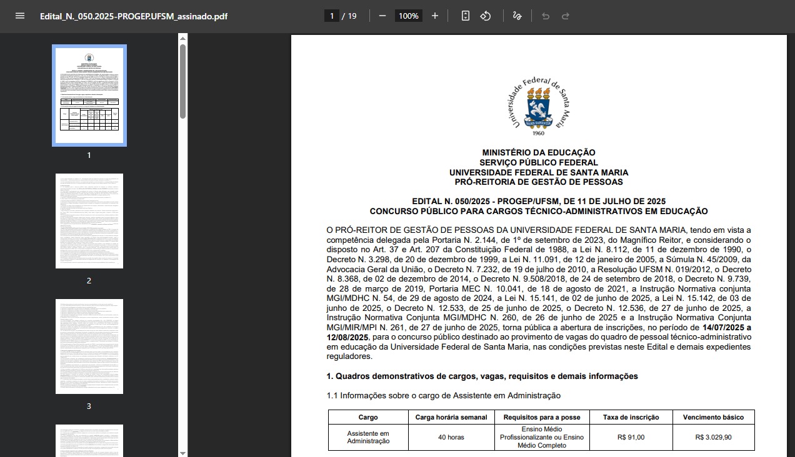Click 'CONCURSO PÚBLICO PARA CARGOS' subtitle

pyautogui.click(x=539, y=212)
